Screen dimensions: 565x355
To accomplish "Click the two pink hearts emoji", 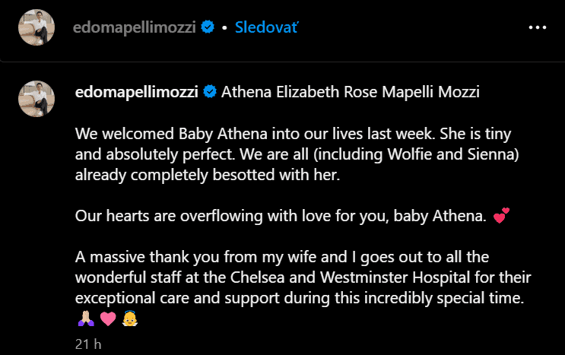I will 501,215.
